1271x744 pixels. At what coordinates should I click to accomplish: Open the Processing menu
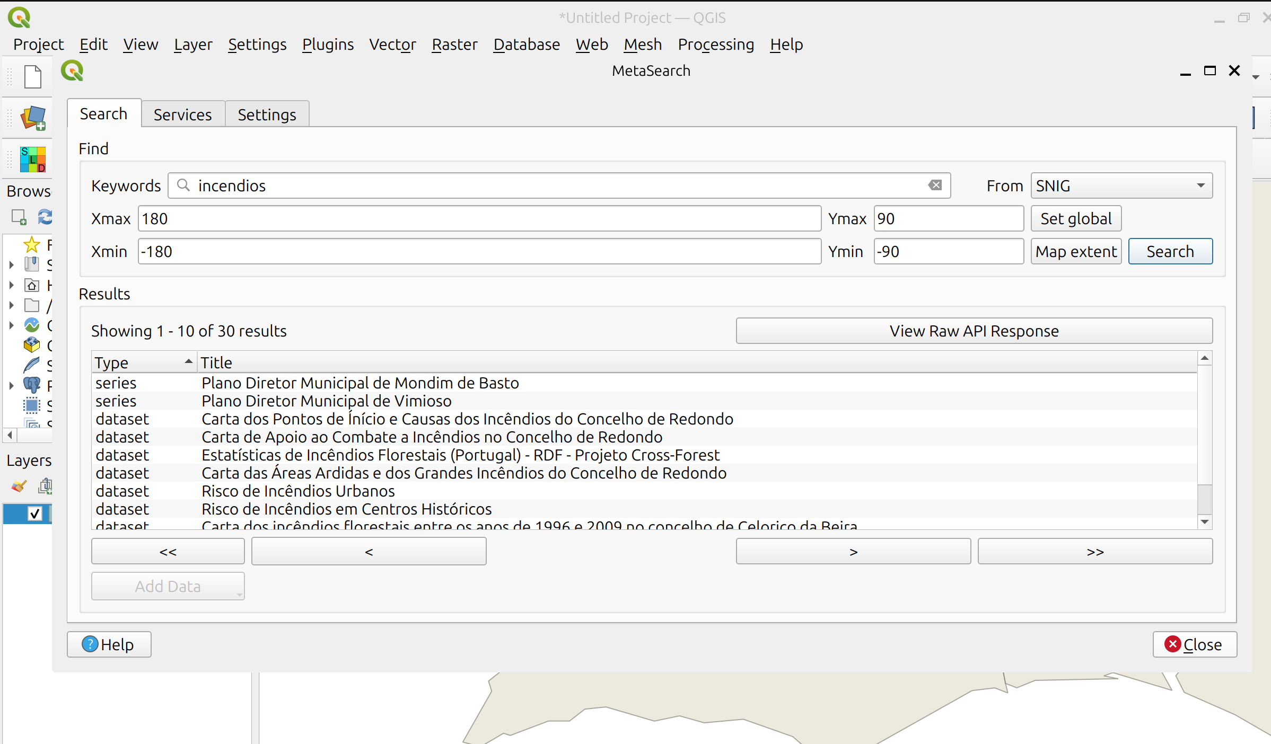point(715,45)
